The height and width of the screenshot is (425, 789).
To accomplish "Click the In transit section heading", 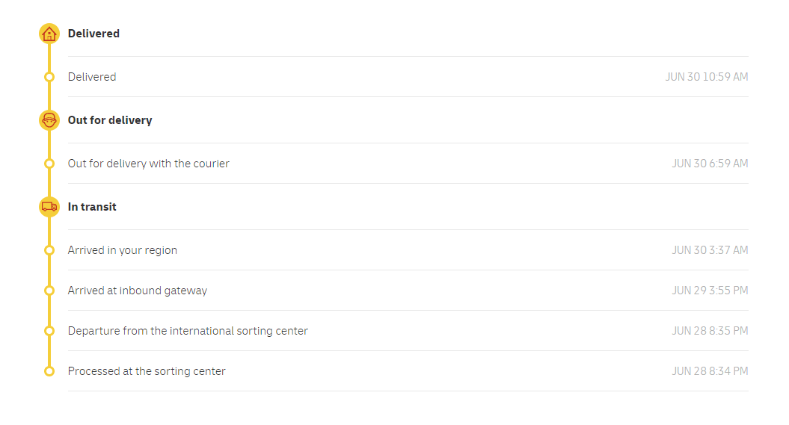I will point(92,207).
